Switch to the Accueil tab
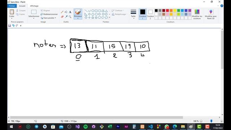Image resolution: width=231 pixels, height=130 pixels. coord(22,6)
